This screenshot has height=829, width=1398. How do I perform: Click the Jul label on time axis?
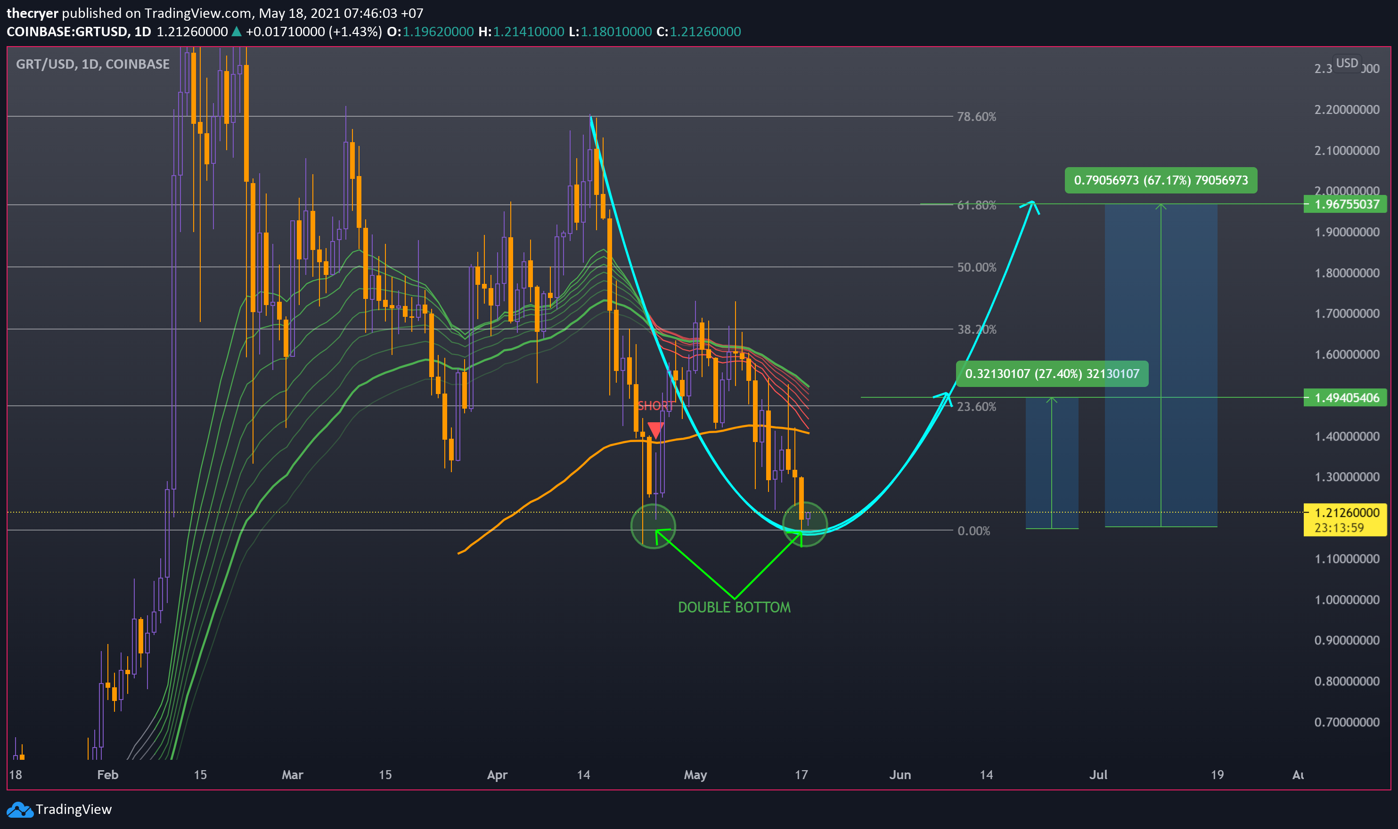[1098, 775]
